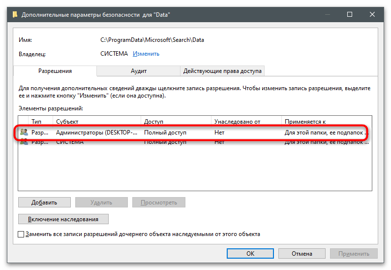The width and height of the screenshot is (391, 270).
Task: Open the Действующие права доступа tab
Action: [x=222, y=71]
